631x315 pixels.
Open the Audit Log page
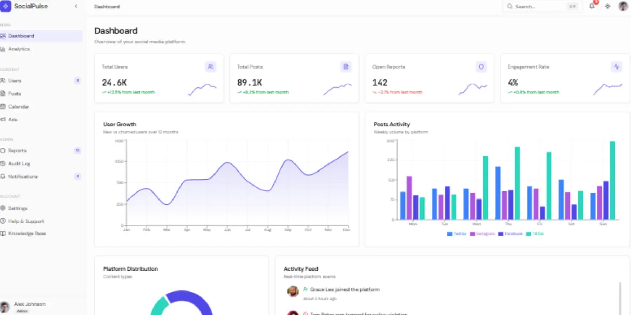41,163
